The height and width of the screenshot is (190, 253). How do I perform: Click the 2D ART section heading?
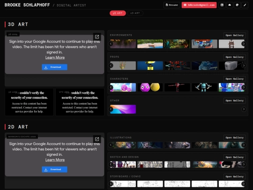pos(18,127)
